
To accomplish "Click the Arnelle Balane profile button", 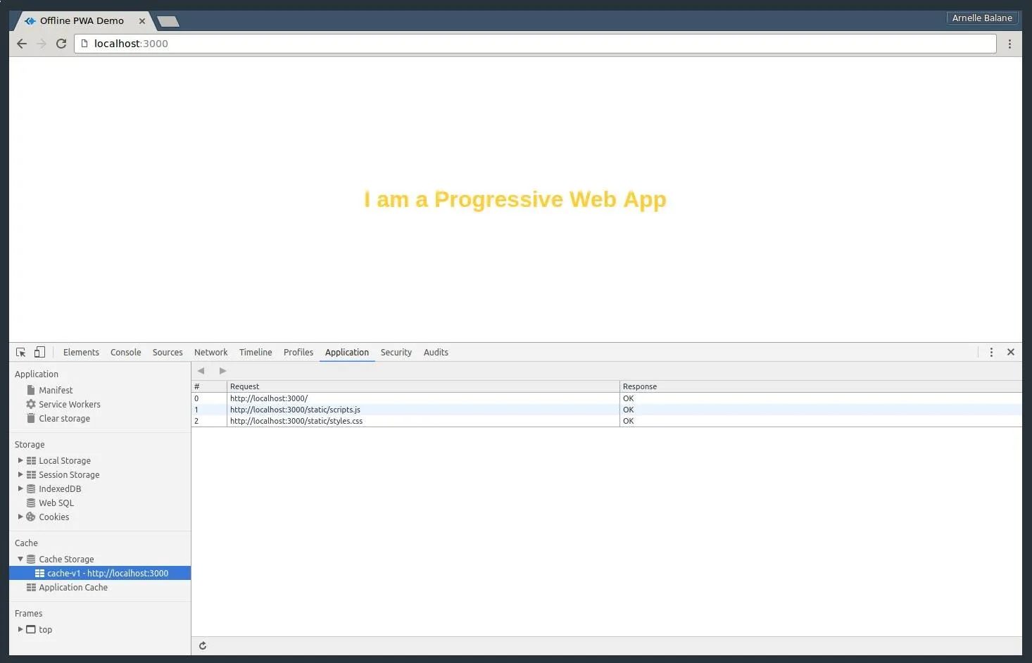I will (x=982, y=18).
